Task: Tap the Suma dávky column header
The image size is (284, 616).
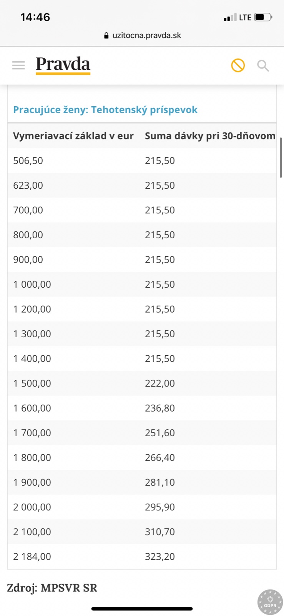Action: point(210,136)
